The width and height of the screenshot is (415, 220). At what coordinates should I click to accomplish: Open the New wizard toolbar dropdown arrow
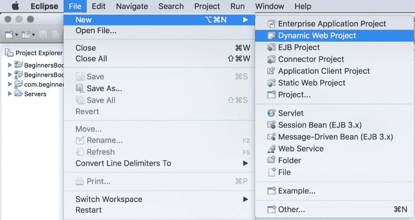coord(16,35)
